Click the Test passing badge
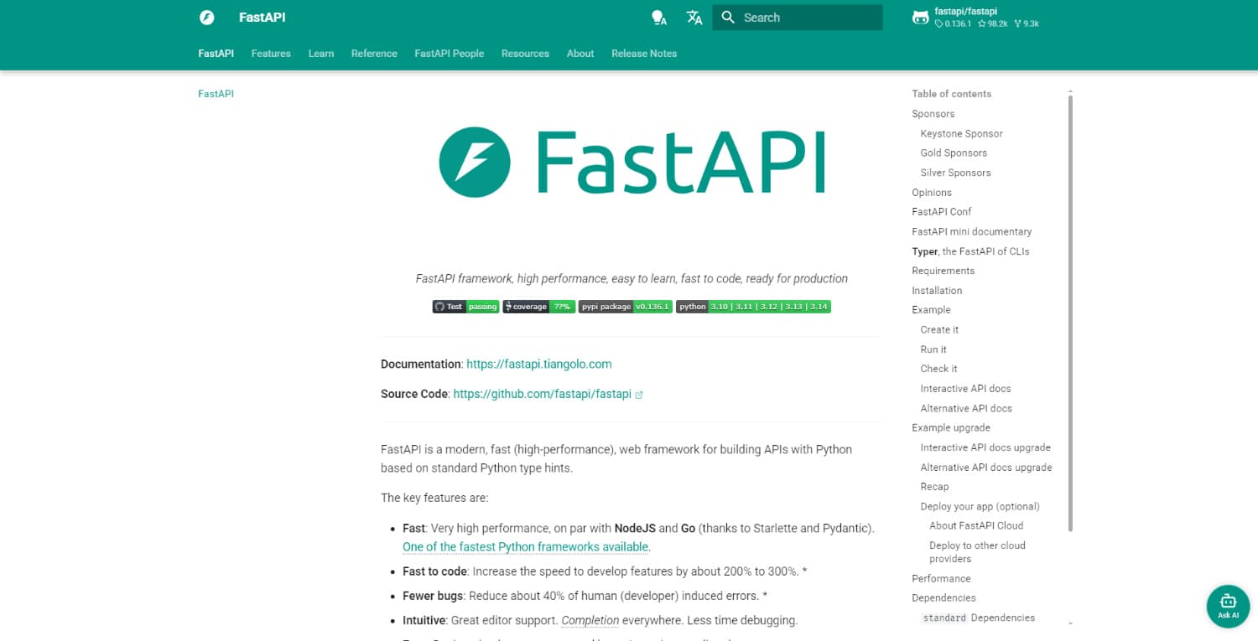This screenshot has width=1258, height=641. coord(465,307)
